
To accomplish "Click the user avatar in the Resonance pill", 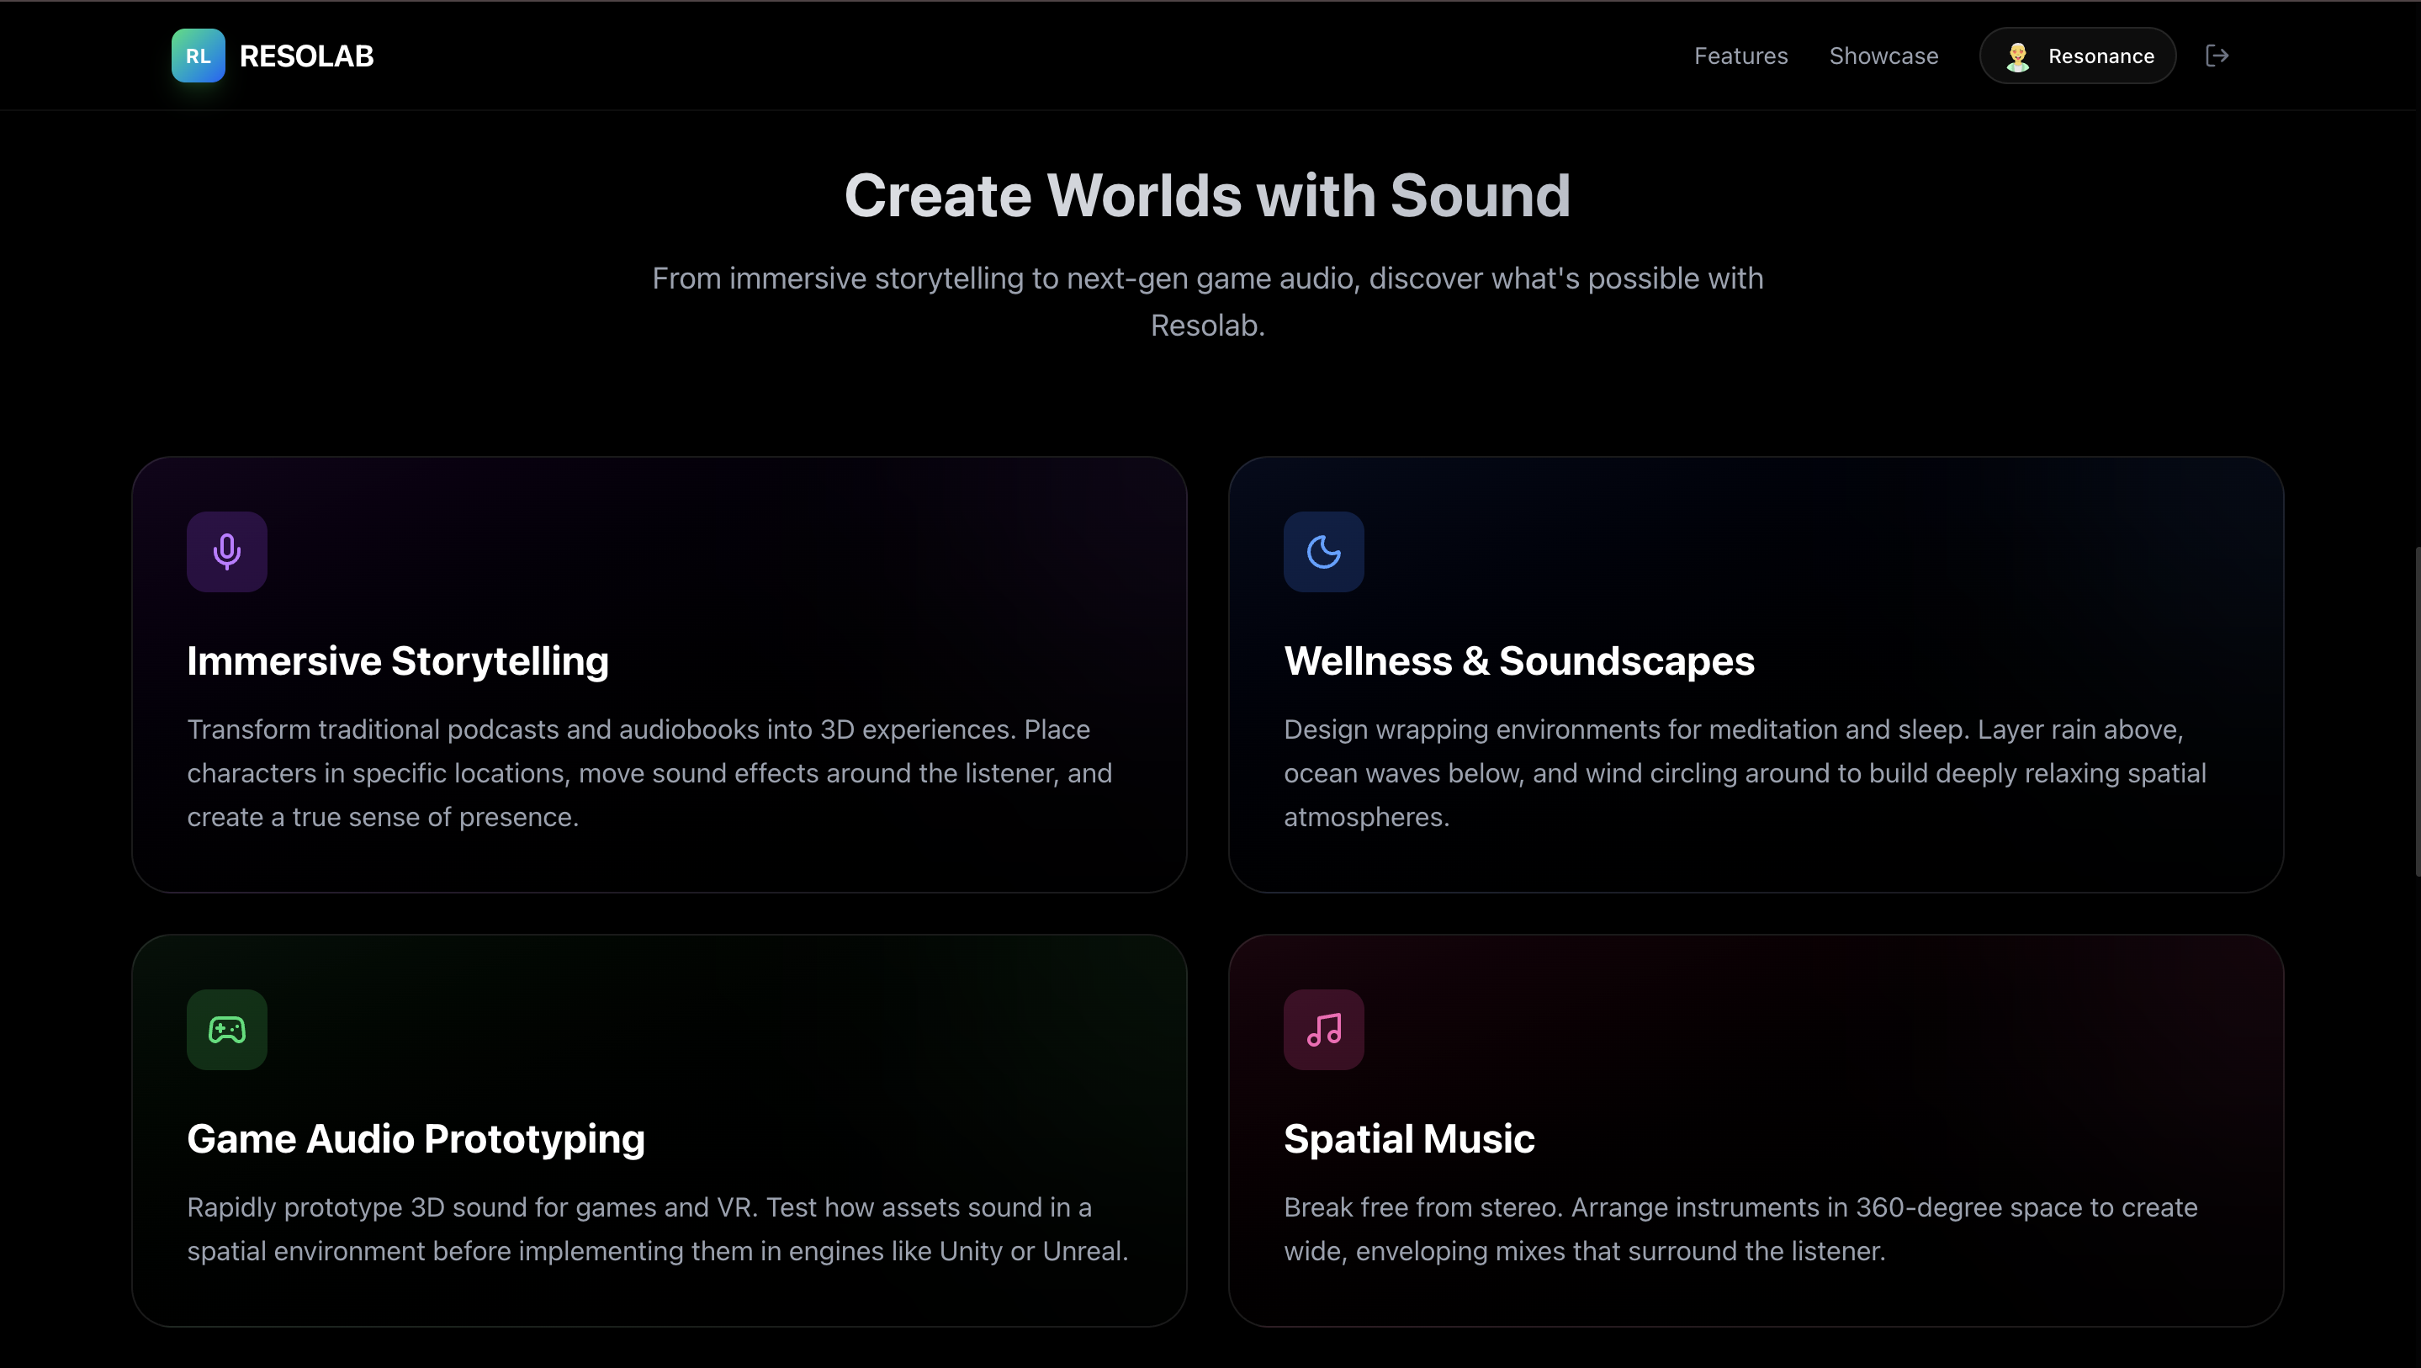I will coord(2017,56).
